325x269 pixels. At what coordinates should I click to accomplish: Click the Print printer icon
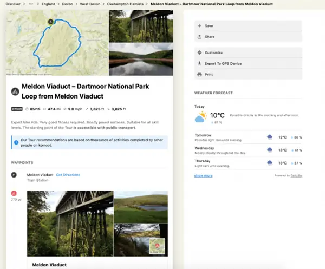(199, 74)
